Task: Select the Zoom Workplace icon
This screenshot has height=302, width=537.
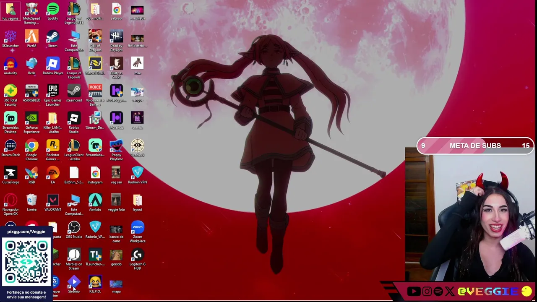Action: point(137,232)
